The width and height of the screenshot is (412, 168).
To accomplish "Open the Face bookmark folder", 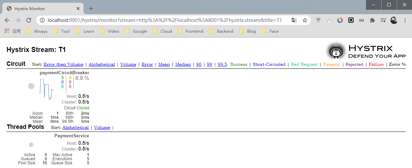I will click(270, 31).
